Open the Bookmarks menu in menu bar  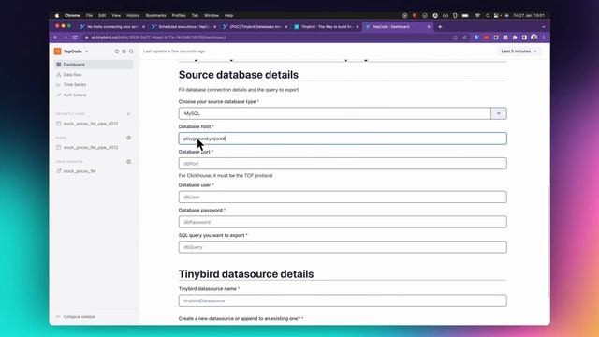pyautogui.click(x=156, y=15)
